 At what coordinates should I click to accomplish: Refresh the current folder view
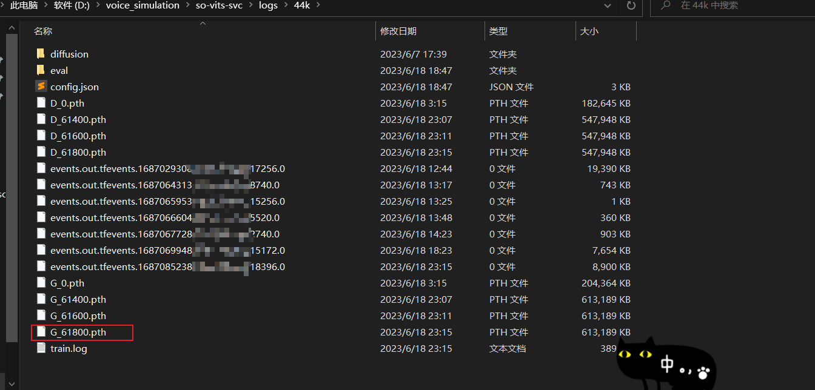(631, 5)
